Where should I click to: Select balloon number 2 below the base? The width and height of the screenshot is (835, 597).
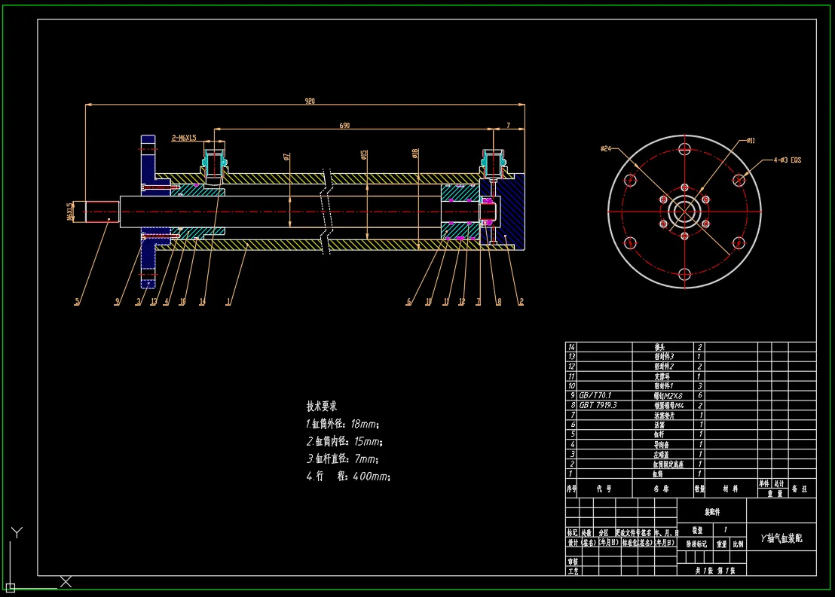point(521,302)
